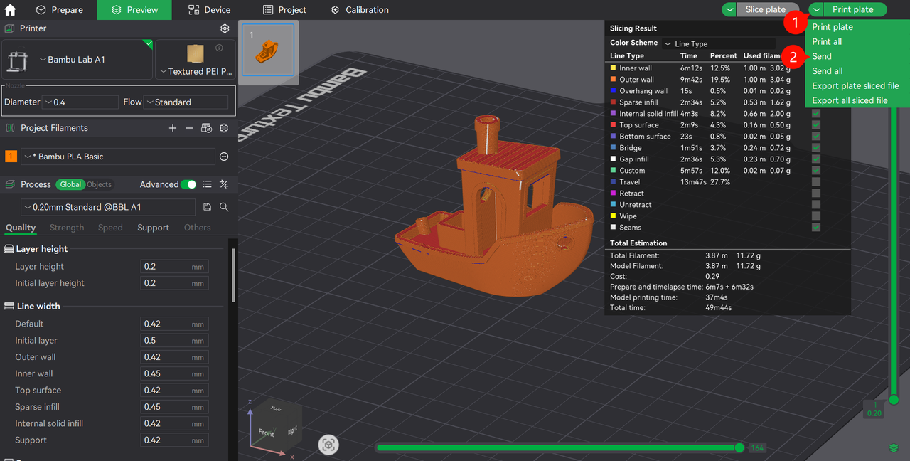Screen dimensions: 910x461
Task: Switch to the Device tab
Action: point(209,10)
